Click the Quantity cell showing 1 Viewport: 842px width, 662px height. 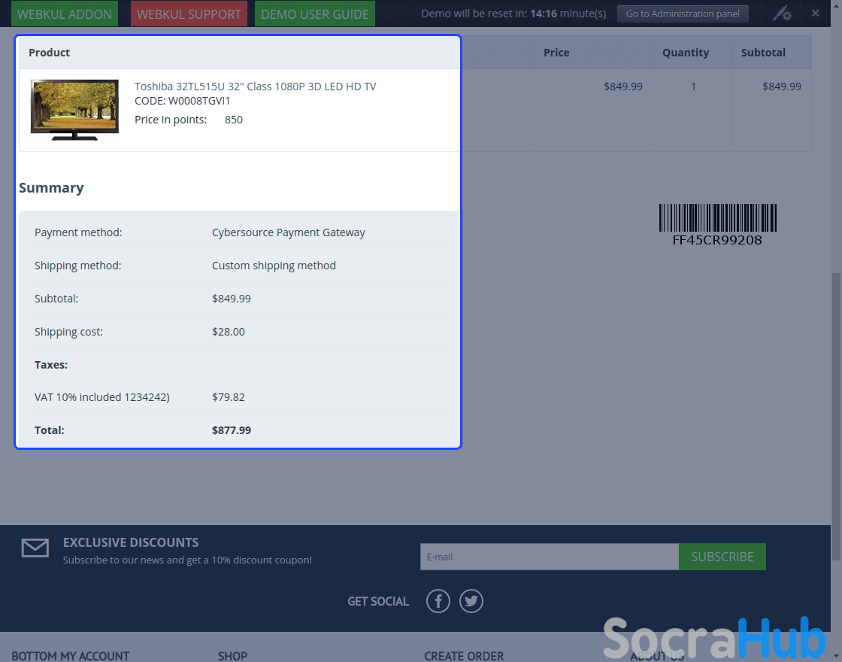click(693, 87)
